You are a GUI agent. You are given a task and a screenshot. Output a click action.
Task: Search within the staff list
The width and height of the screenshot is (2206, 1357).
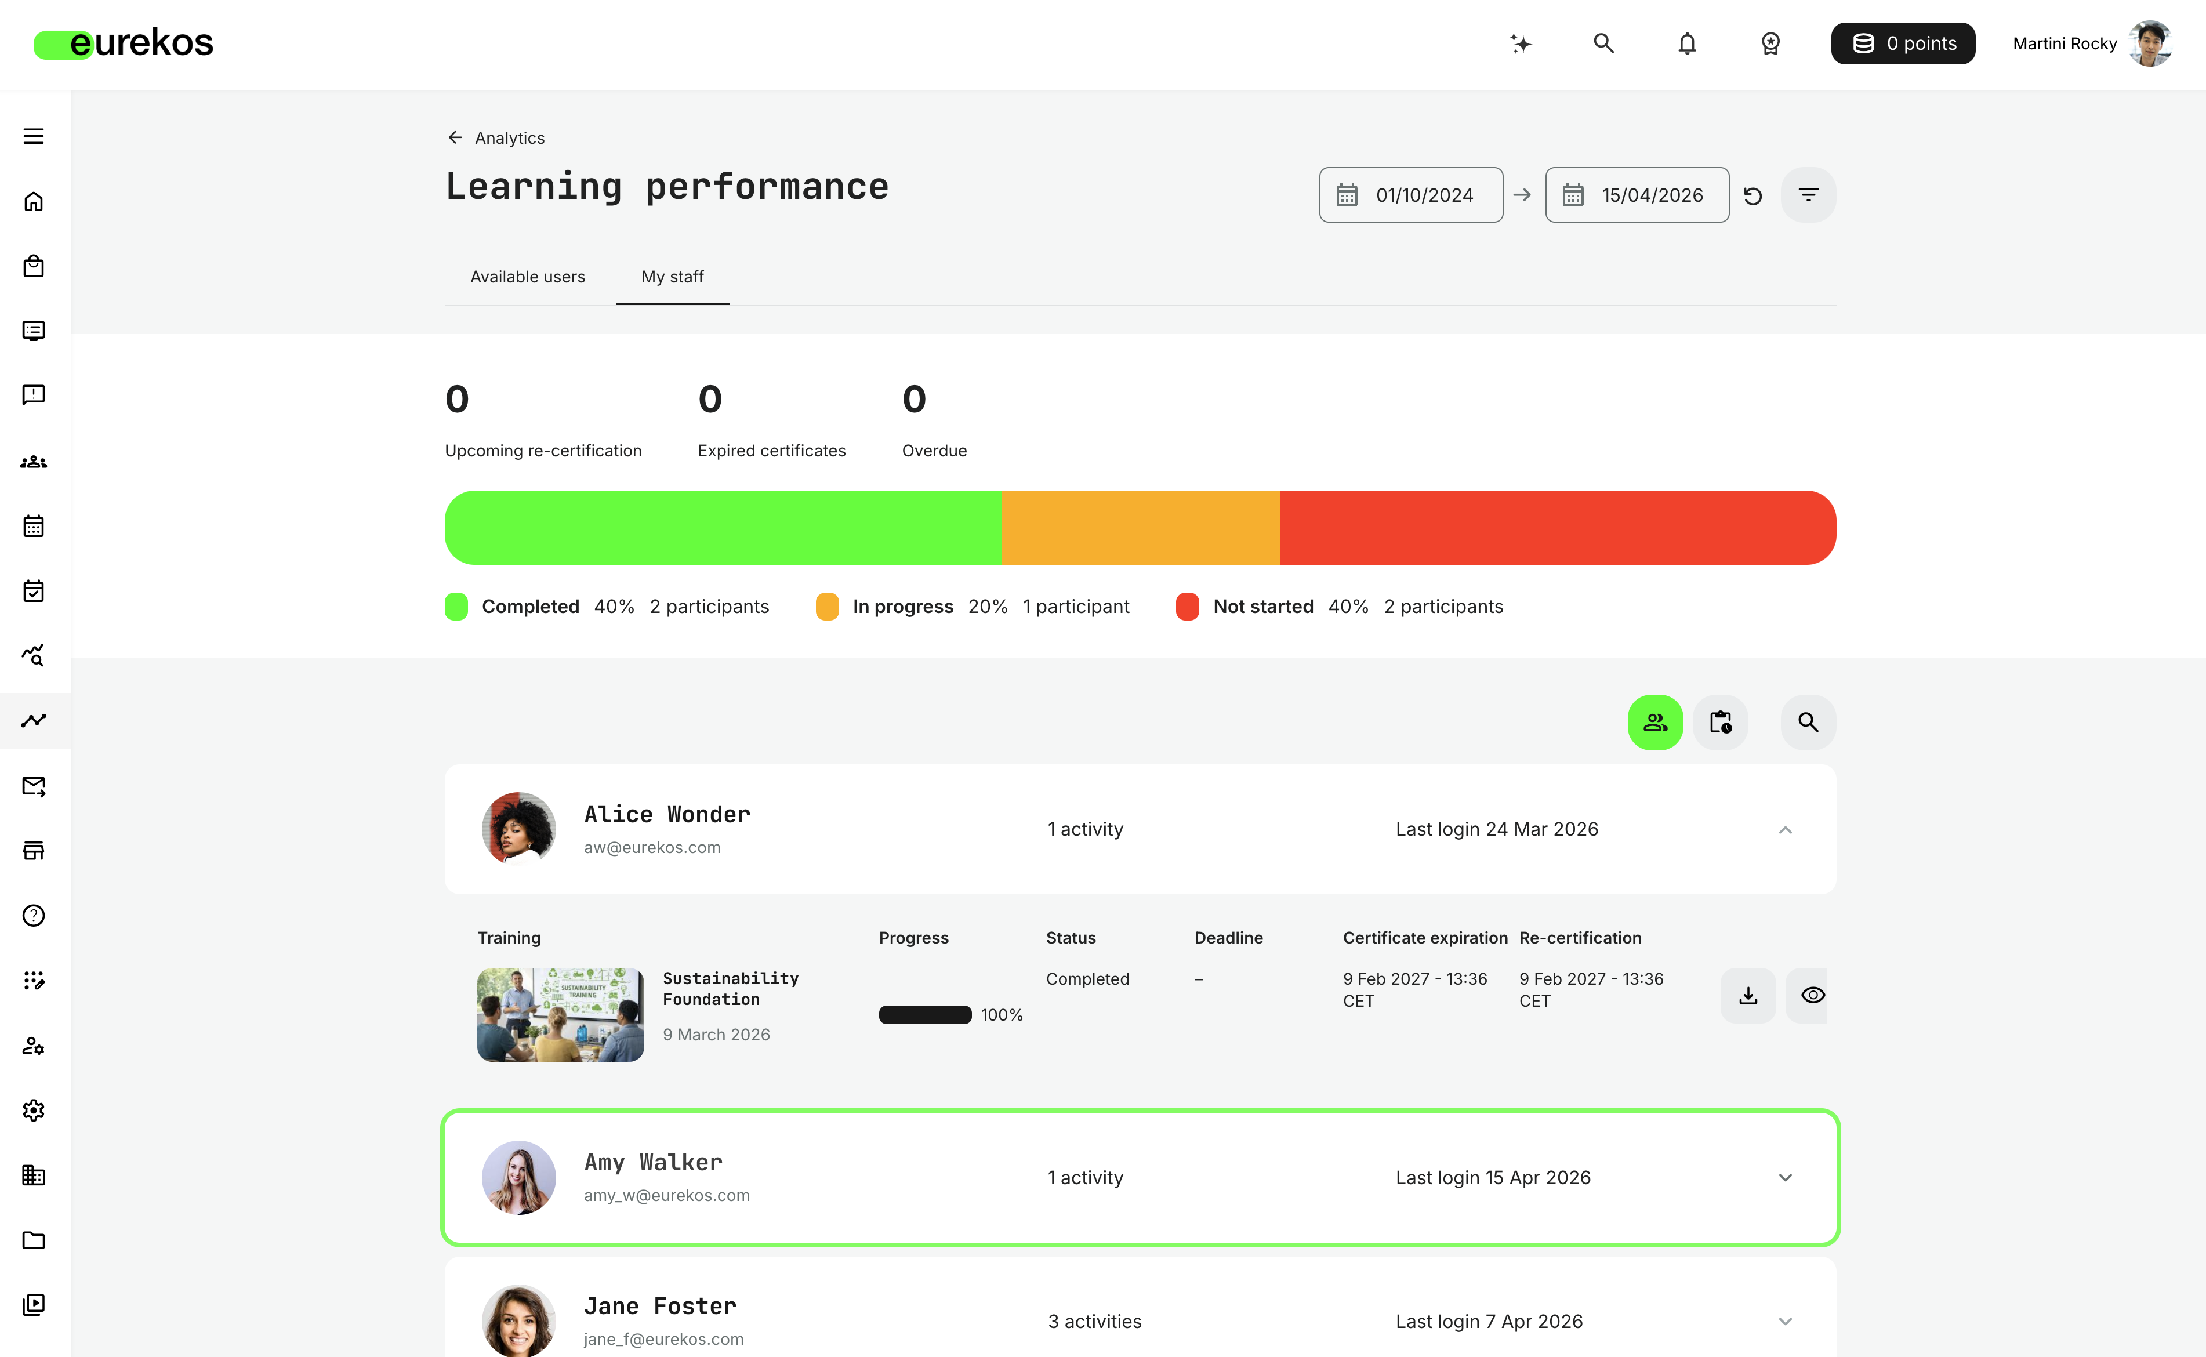pyautogui.click(x=1808, y=723)
